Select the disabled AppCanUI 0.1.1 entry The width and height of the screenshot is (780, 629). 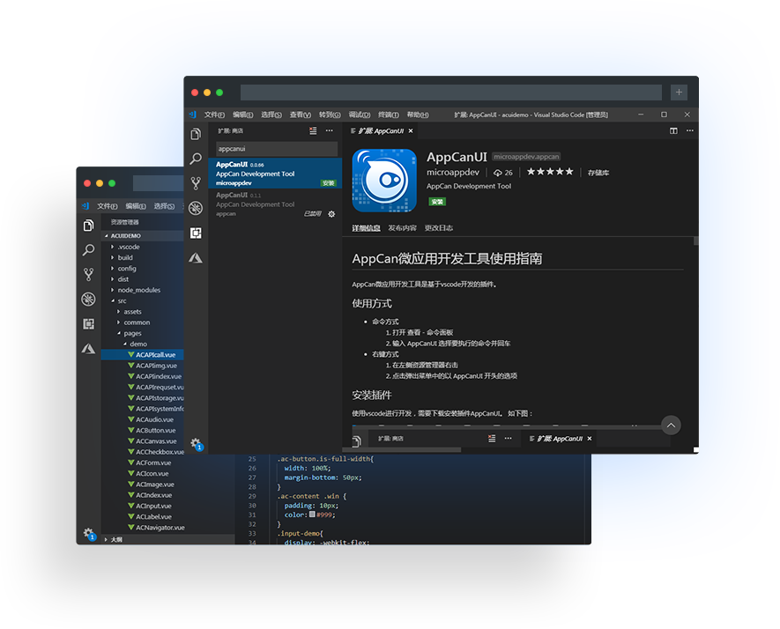(275, 204)
